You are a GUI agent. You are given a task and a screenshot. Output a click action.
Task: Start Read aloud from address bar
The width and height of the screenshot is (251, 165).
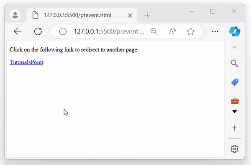pyautogui.click(x=172, y=31)
